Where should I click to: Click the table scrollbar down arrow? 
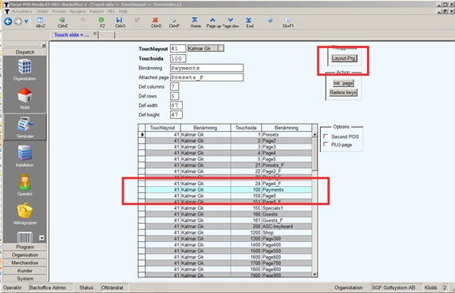[x=315, y=275]
